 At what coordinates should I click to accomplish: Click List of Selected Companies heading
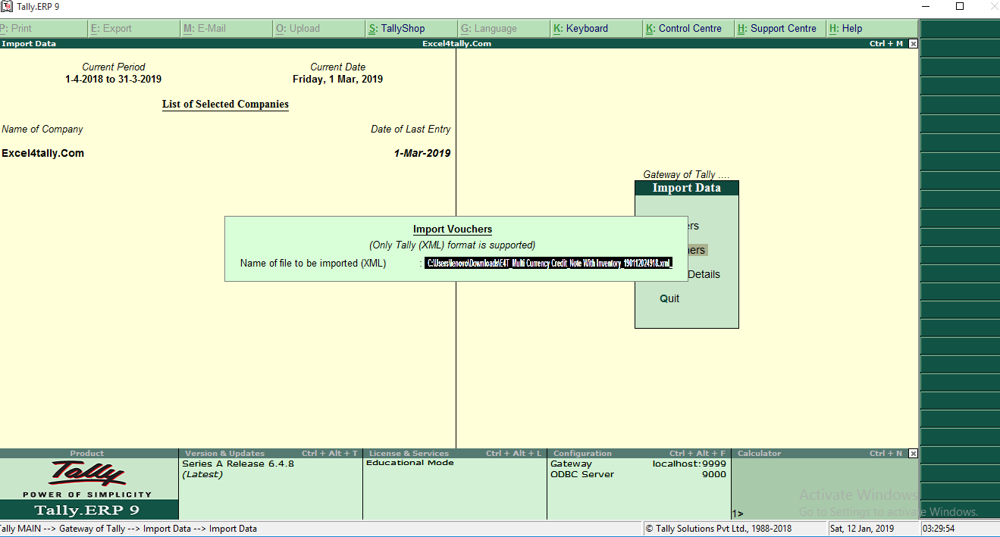[225, 105]
